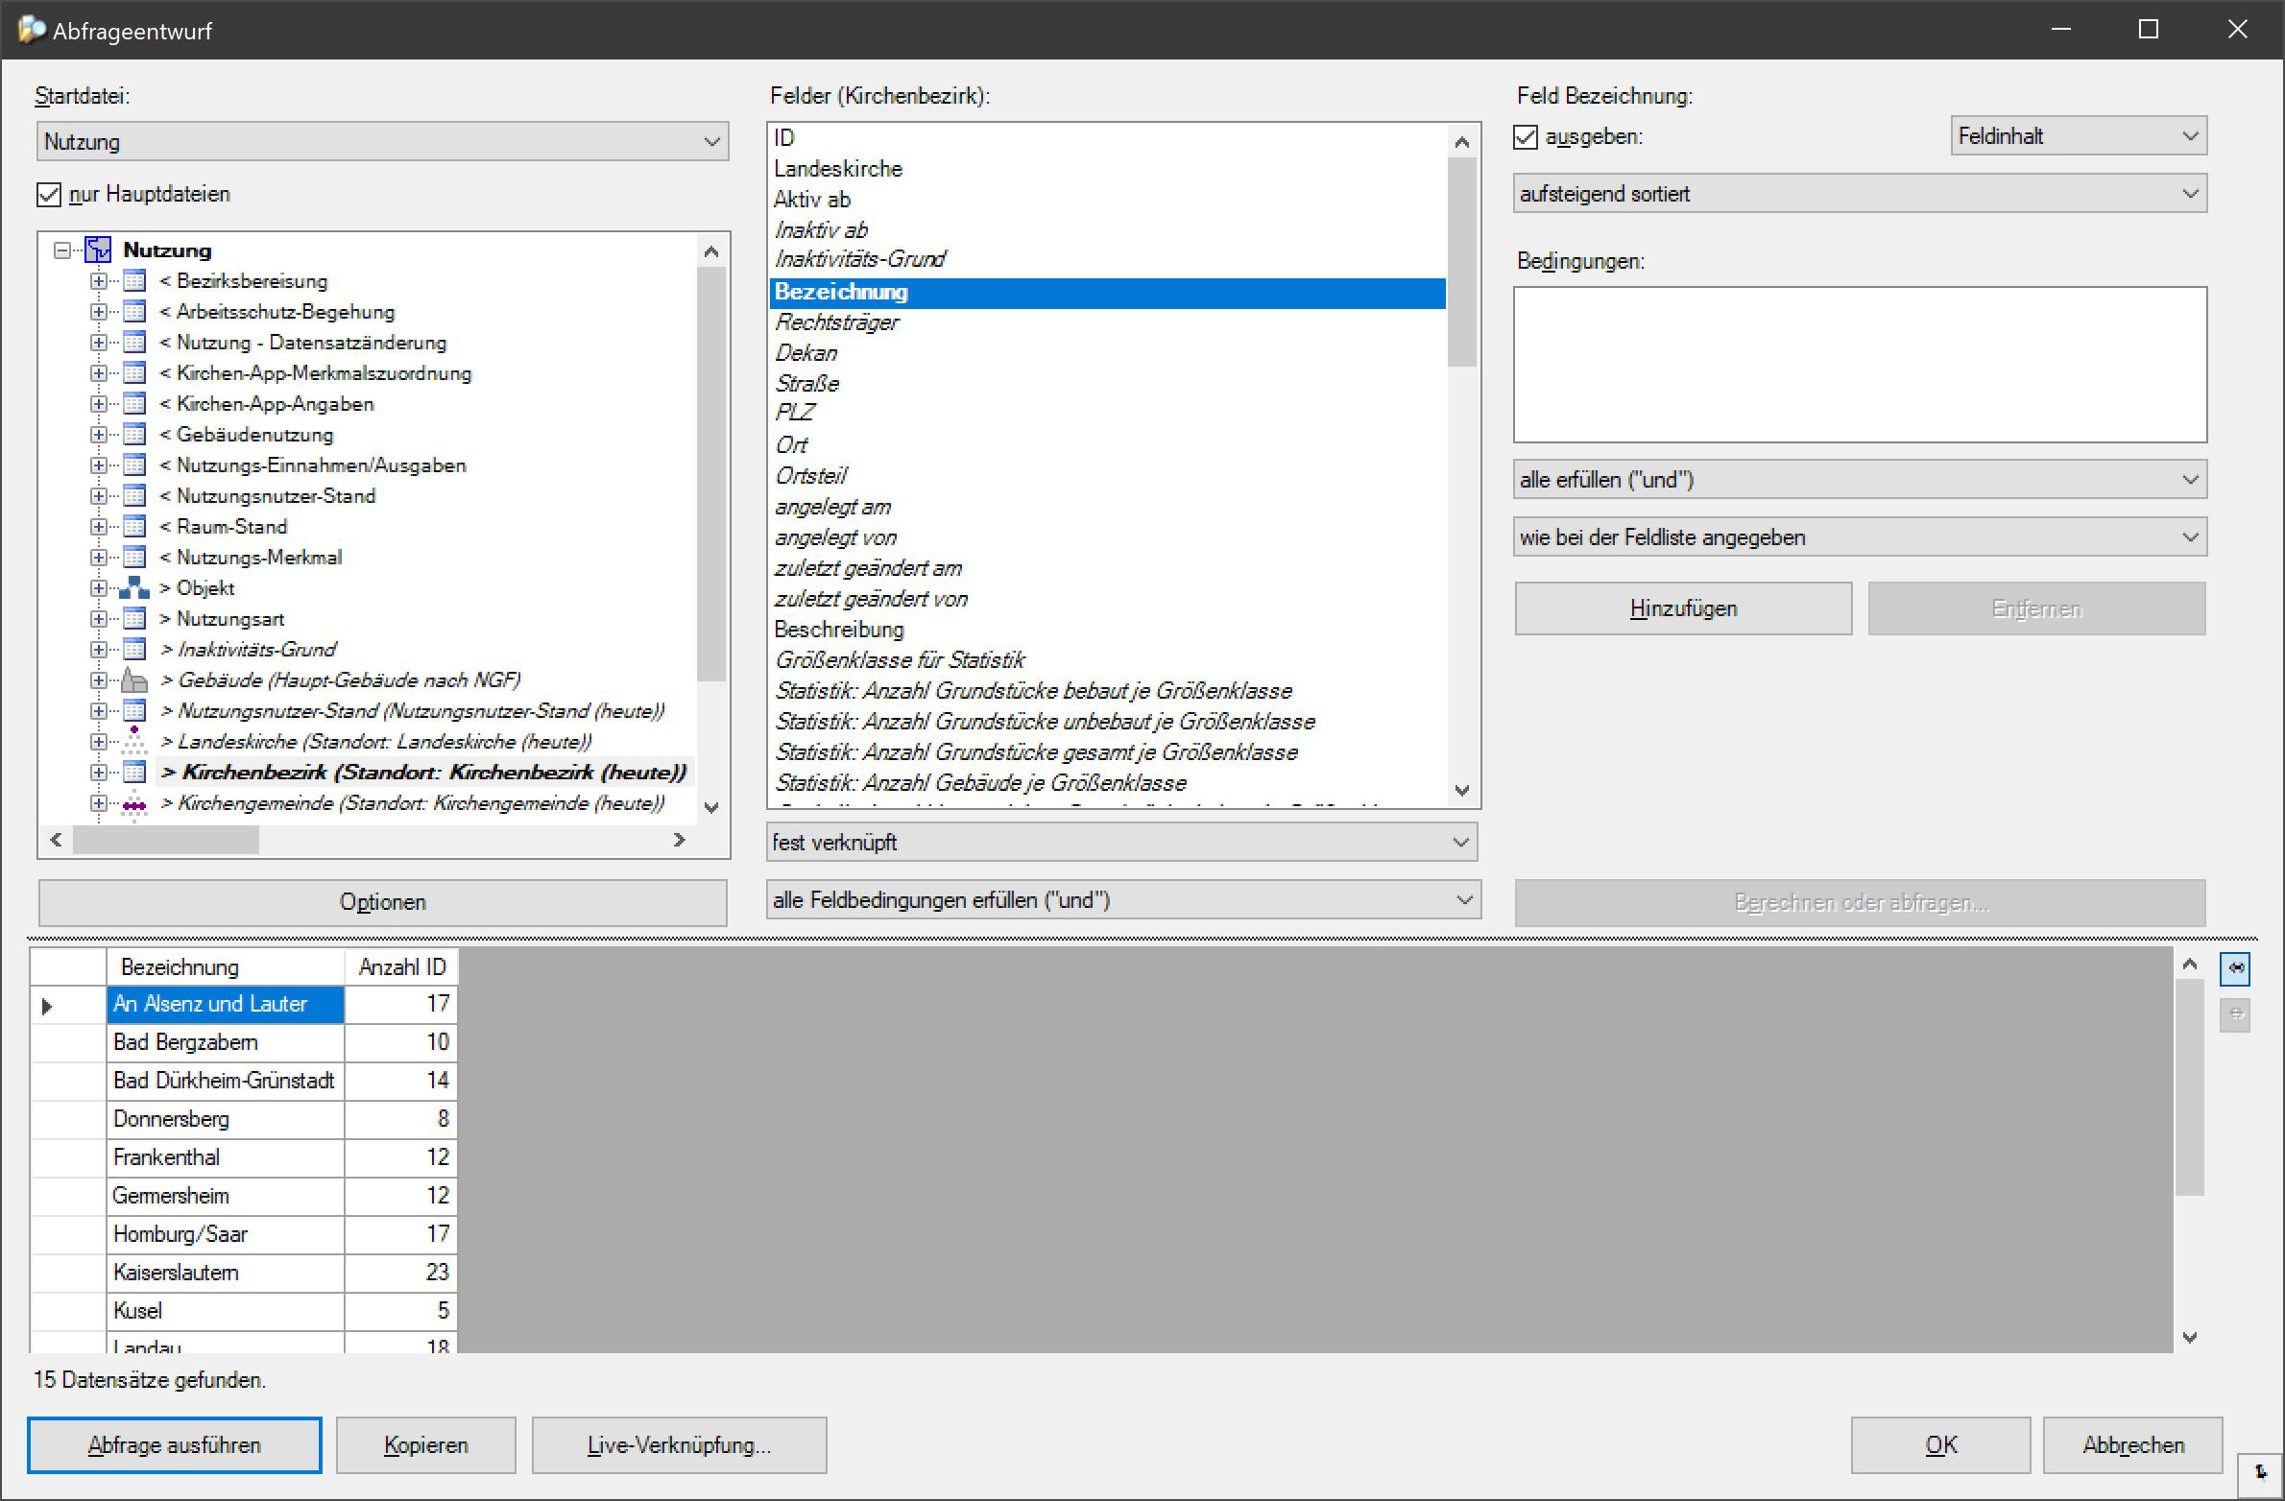Click the Hinzufügen button
2285x1501 pixels.
pos(1684,608)
